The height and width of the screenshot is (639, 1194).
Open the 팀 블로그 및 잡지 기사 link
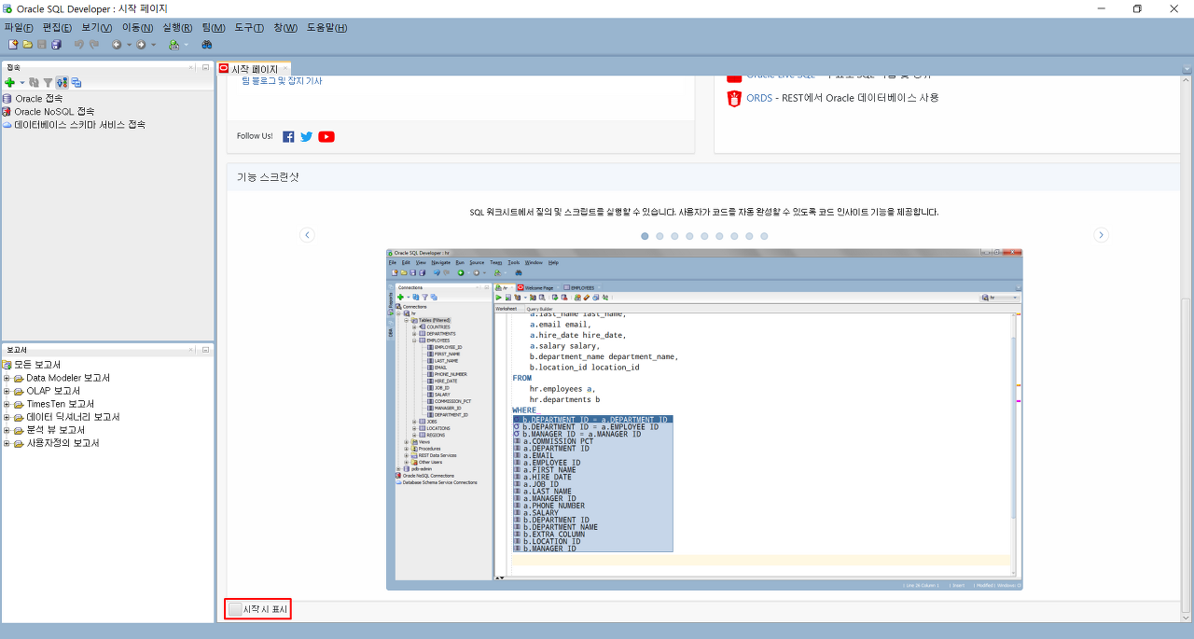[282, 81]
